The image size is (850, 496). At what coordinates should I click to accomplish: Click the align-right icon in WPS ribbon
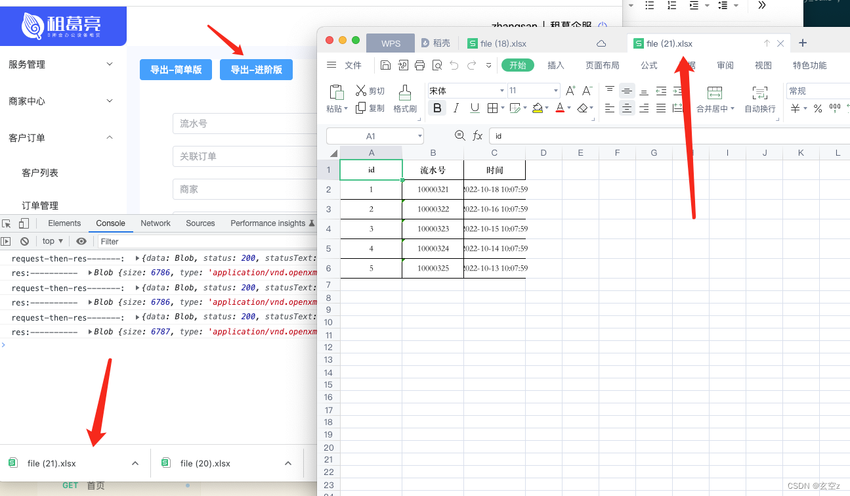(x=644, y=108)
